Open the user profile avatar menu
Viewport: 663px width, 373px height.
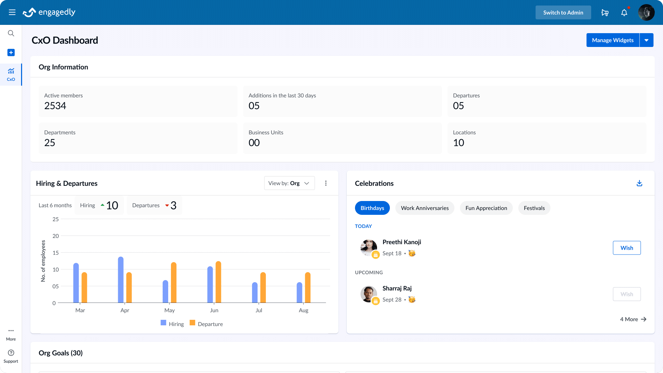(646, 12)
